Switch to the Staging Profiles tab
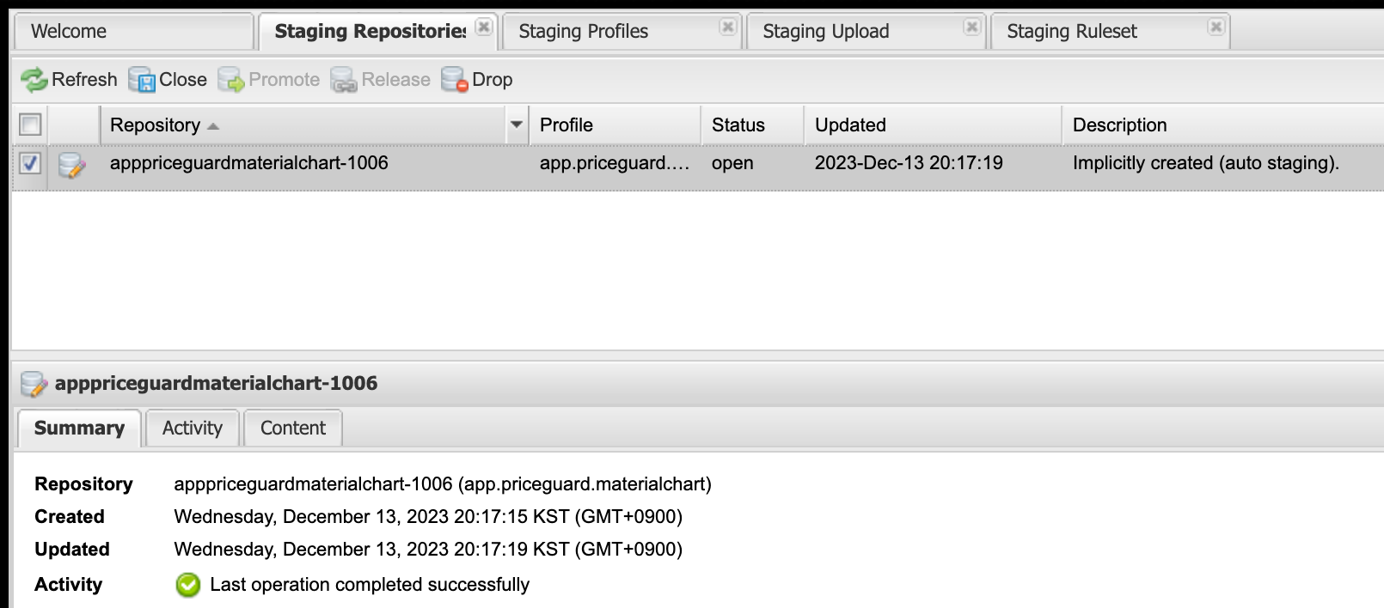This screenshot has height=608, width=1384. pos(582,31)
